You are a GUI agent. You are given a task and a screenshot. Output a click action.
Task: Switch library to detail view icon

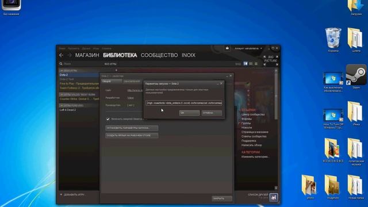click(246, 64)
